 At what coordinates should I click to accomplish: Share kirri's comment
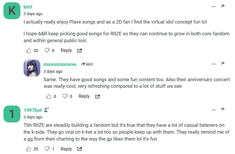coord(80,50)
